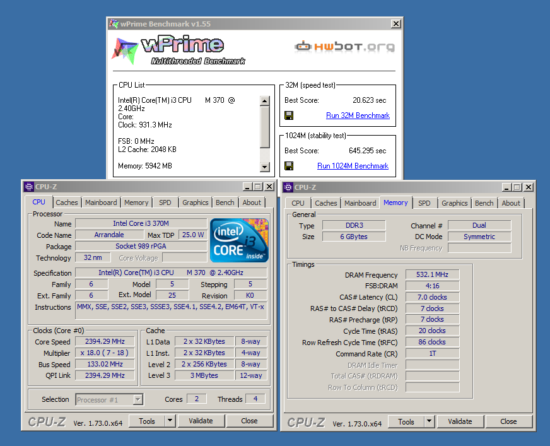Open the hwbot.org logo link
This screenshot has width=550, height=446.
pyautogui.click(x=345, y=46)
